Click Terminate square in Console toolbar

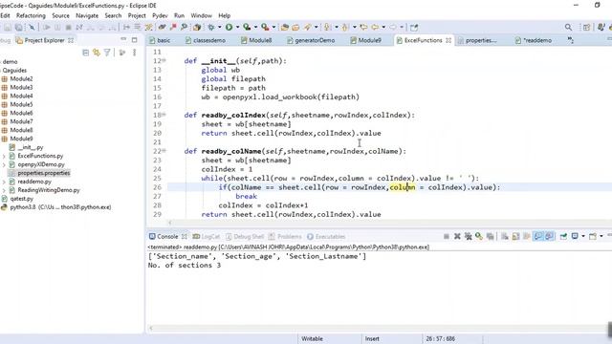coord(447,236)
